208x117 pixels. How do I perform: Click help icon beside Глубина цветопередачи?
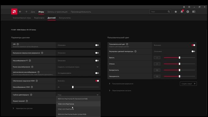tap(31, 95)
